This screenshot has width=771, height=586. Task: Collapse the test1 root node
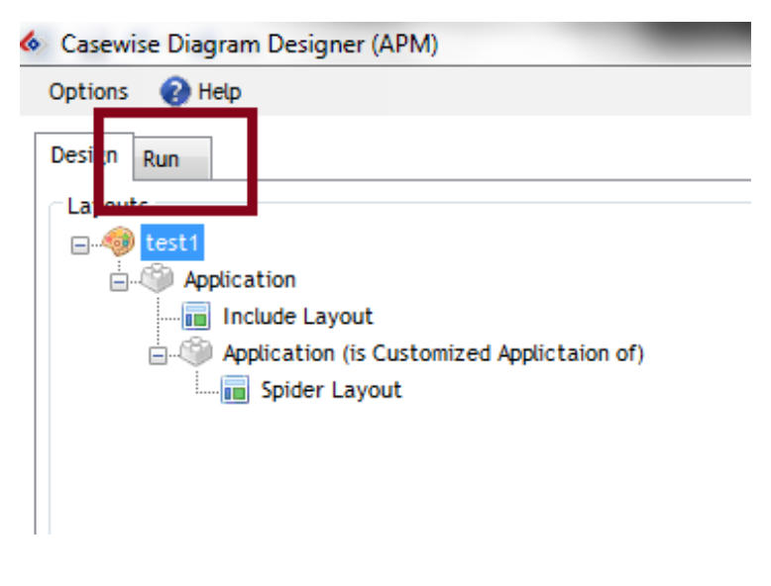coord(79,244)
